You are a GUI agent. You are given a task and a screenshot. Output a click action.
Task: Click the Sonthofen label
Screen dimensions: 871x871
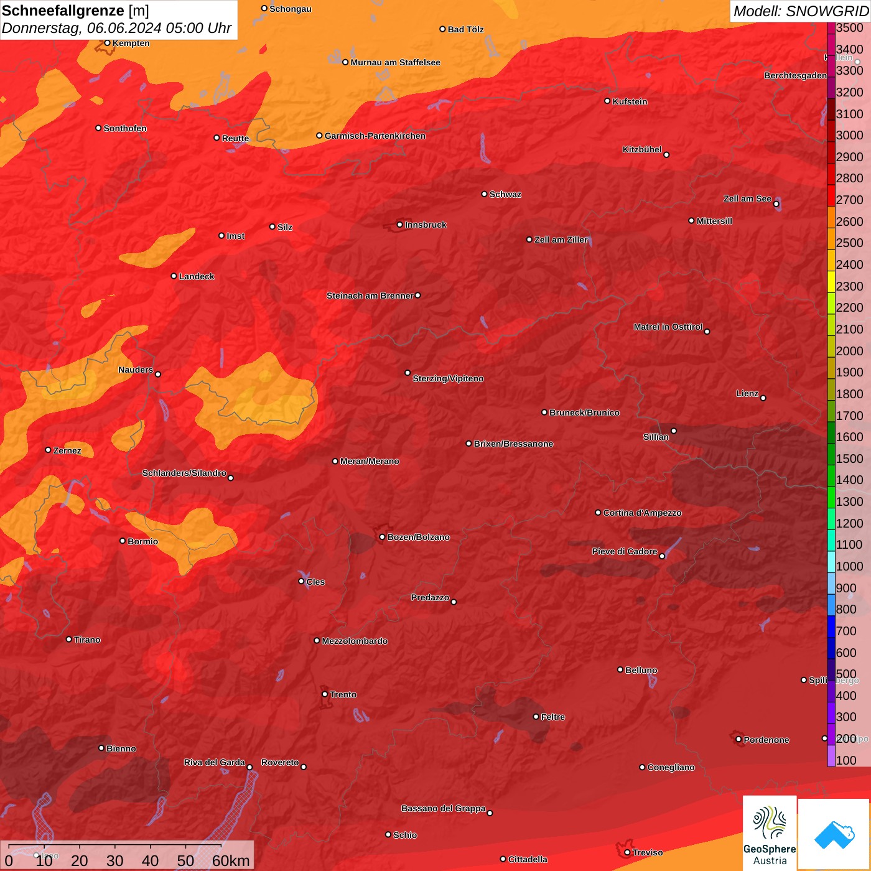[x=125, y=128]
